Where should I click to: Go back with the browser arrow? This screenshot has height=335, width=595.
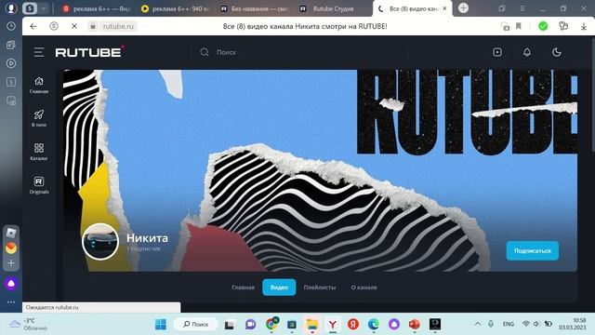(33, 26)
